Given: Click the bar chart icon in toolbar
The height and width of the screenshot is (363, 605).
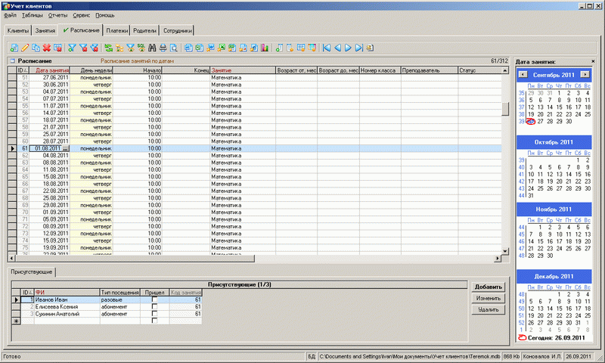Looking at the screenshot, I should [265, 48].
